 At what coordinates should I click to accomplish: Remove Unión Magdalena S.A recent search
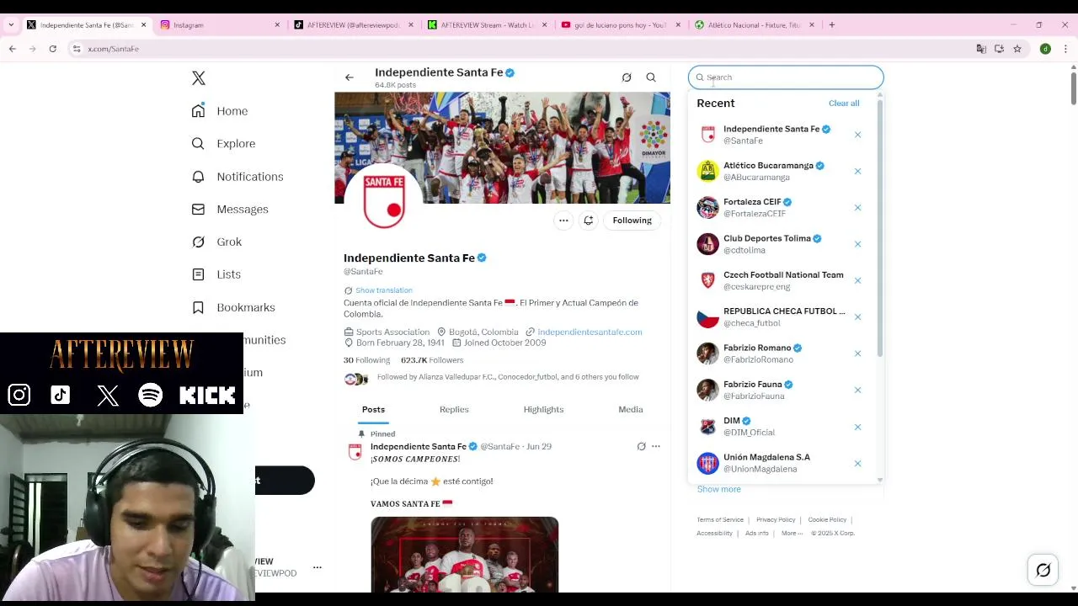coord(857,464)
